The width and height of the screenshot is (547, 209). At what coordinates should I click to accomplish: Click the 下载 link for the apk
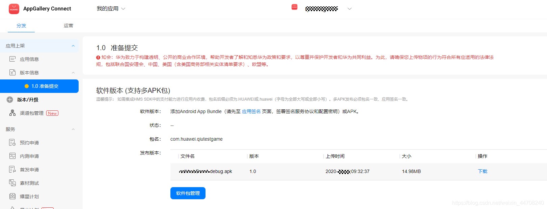coord(483,171)
